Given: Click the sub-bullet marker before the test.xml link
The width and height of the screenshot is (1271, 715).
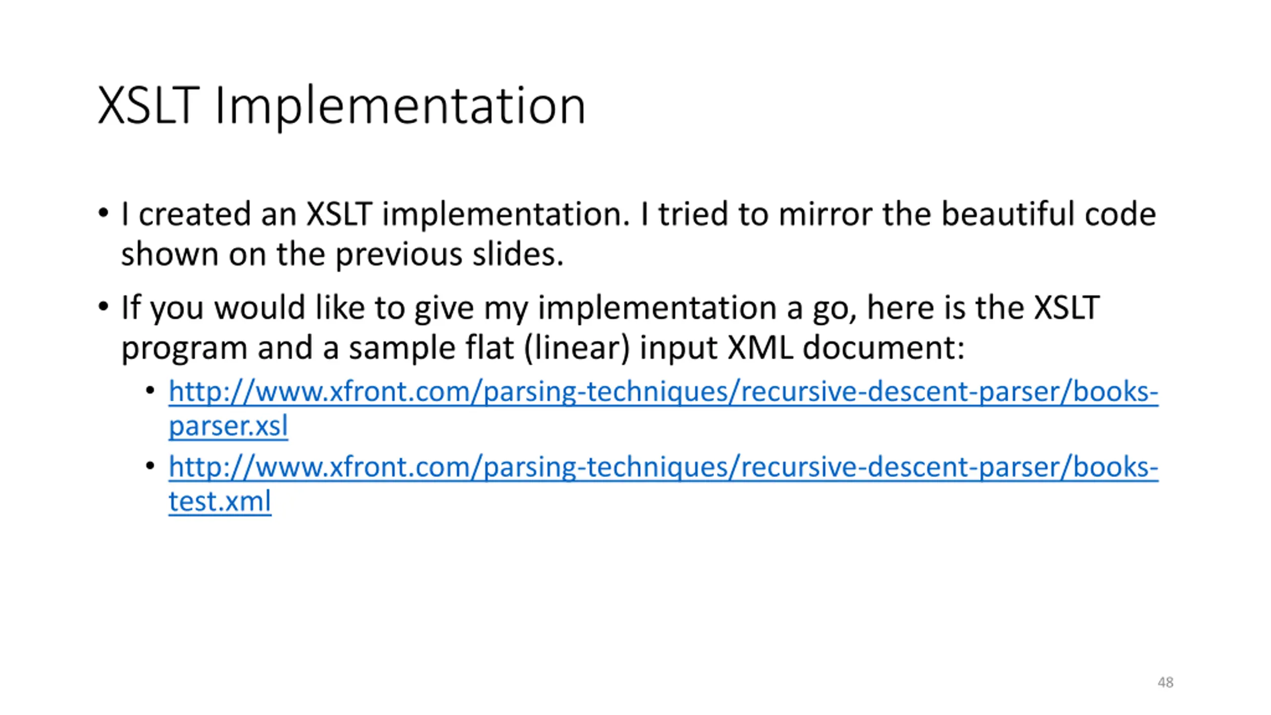Looking at the screenshot, I should 150,466.
